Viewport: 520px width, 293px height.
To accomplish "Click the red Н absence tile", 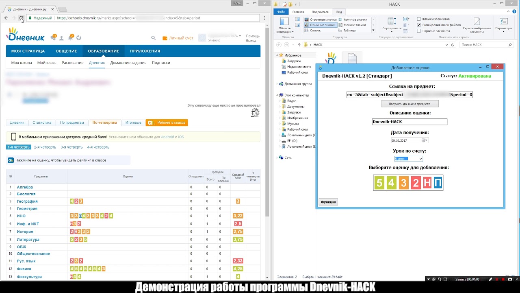I will [x=427, y=183].
